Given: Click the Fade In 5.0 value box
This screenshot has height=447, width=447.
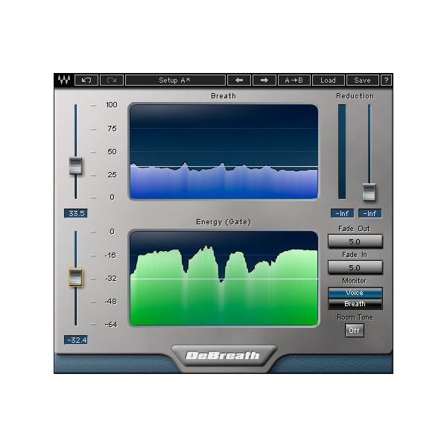Looking at the screenshot, I should [355, 267].
